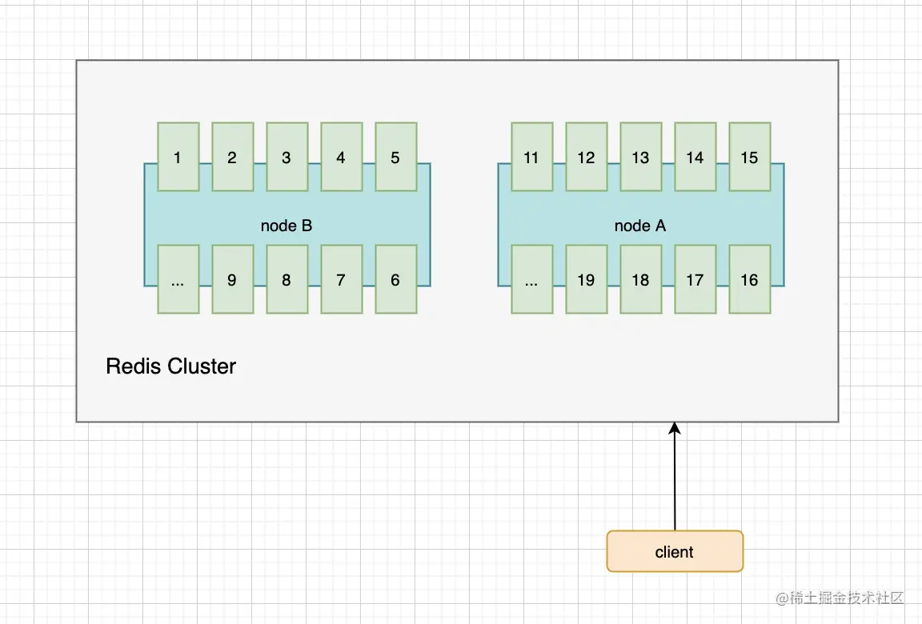Viewport: 922px width, 624px height.
Task: Select the node B rectangle
Action: point(287,225)
